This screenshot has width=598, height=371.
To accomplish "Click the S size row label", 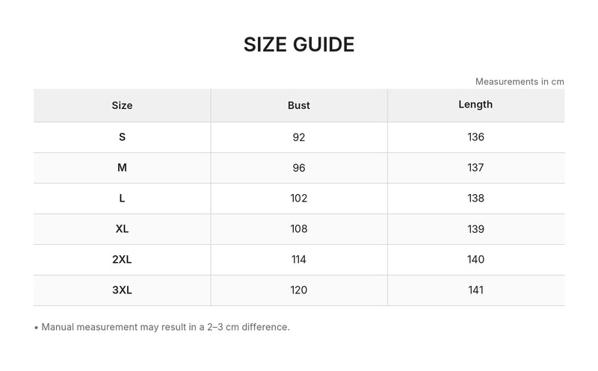I will tap(122, 137).
